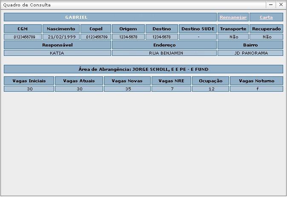Image resolution: width=287 pixels, height=197 pixels.
Task: Click the Destino SUDE header
Action: point(198,29)
